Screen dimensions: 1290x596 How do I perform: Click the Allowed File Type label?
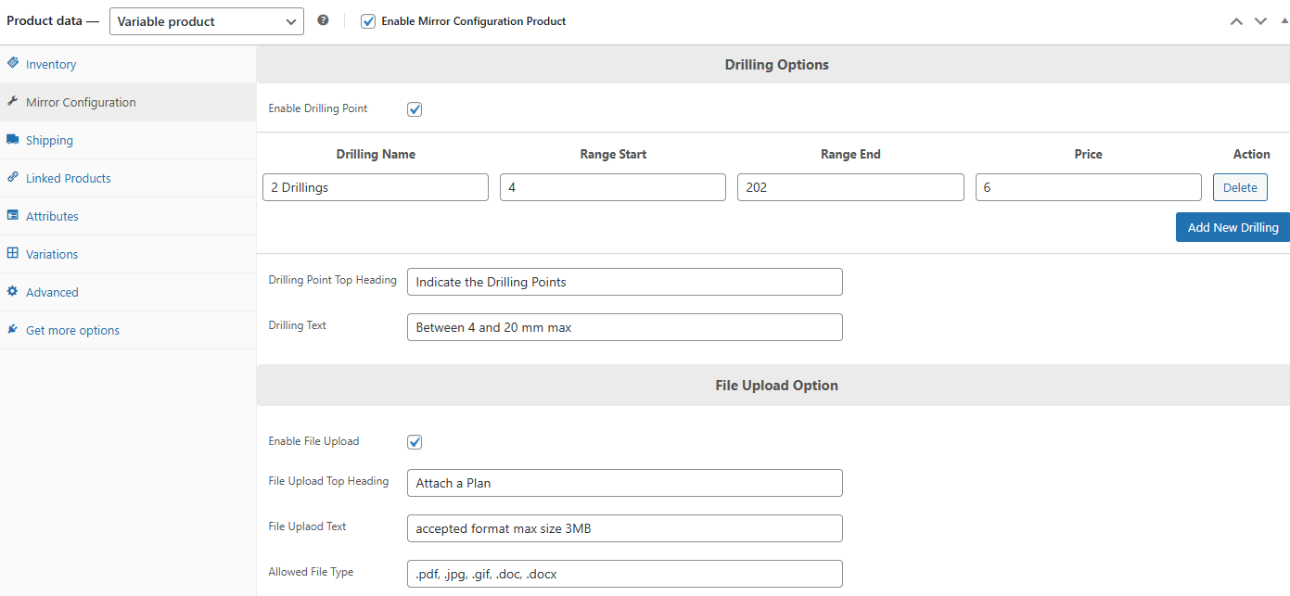(x=311, y=572)
